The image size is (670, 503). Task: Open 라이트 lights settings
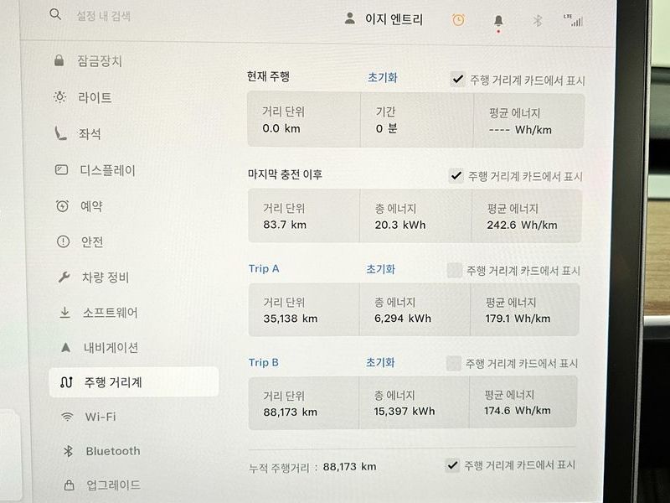coord(95,97)
